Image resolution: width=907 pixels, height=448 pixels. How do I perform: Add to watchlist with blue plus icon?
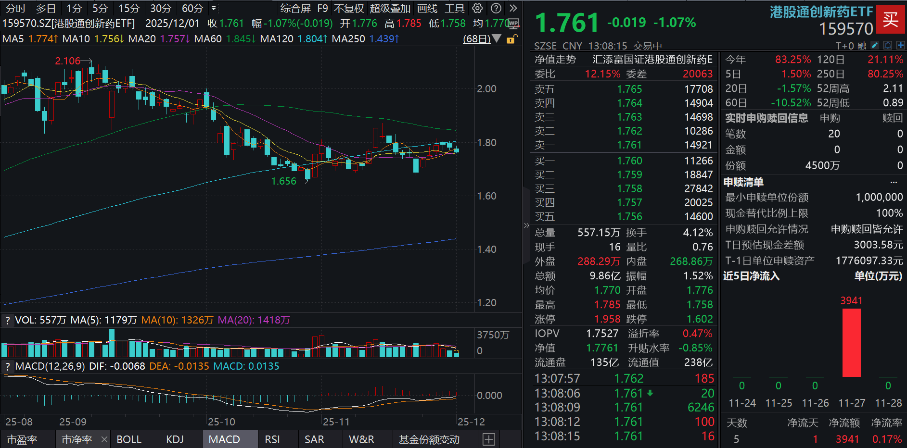pyautogui.click(x=900, y=45)
